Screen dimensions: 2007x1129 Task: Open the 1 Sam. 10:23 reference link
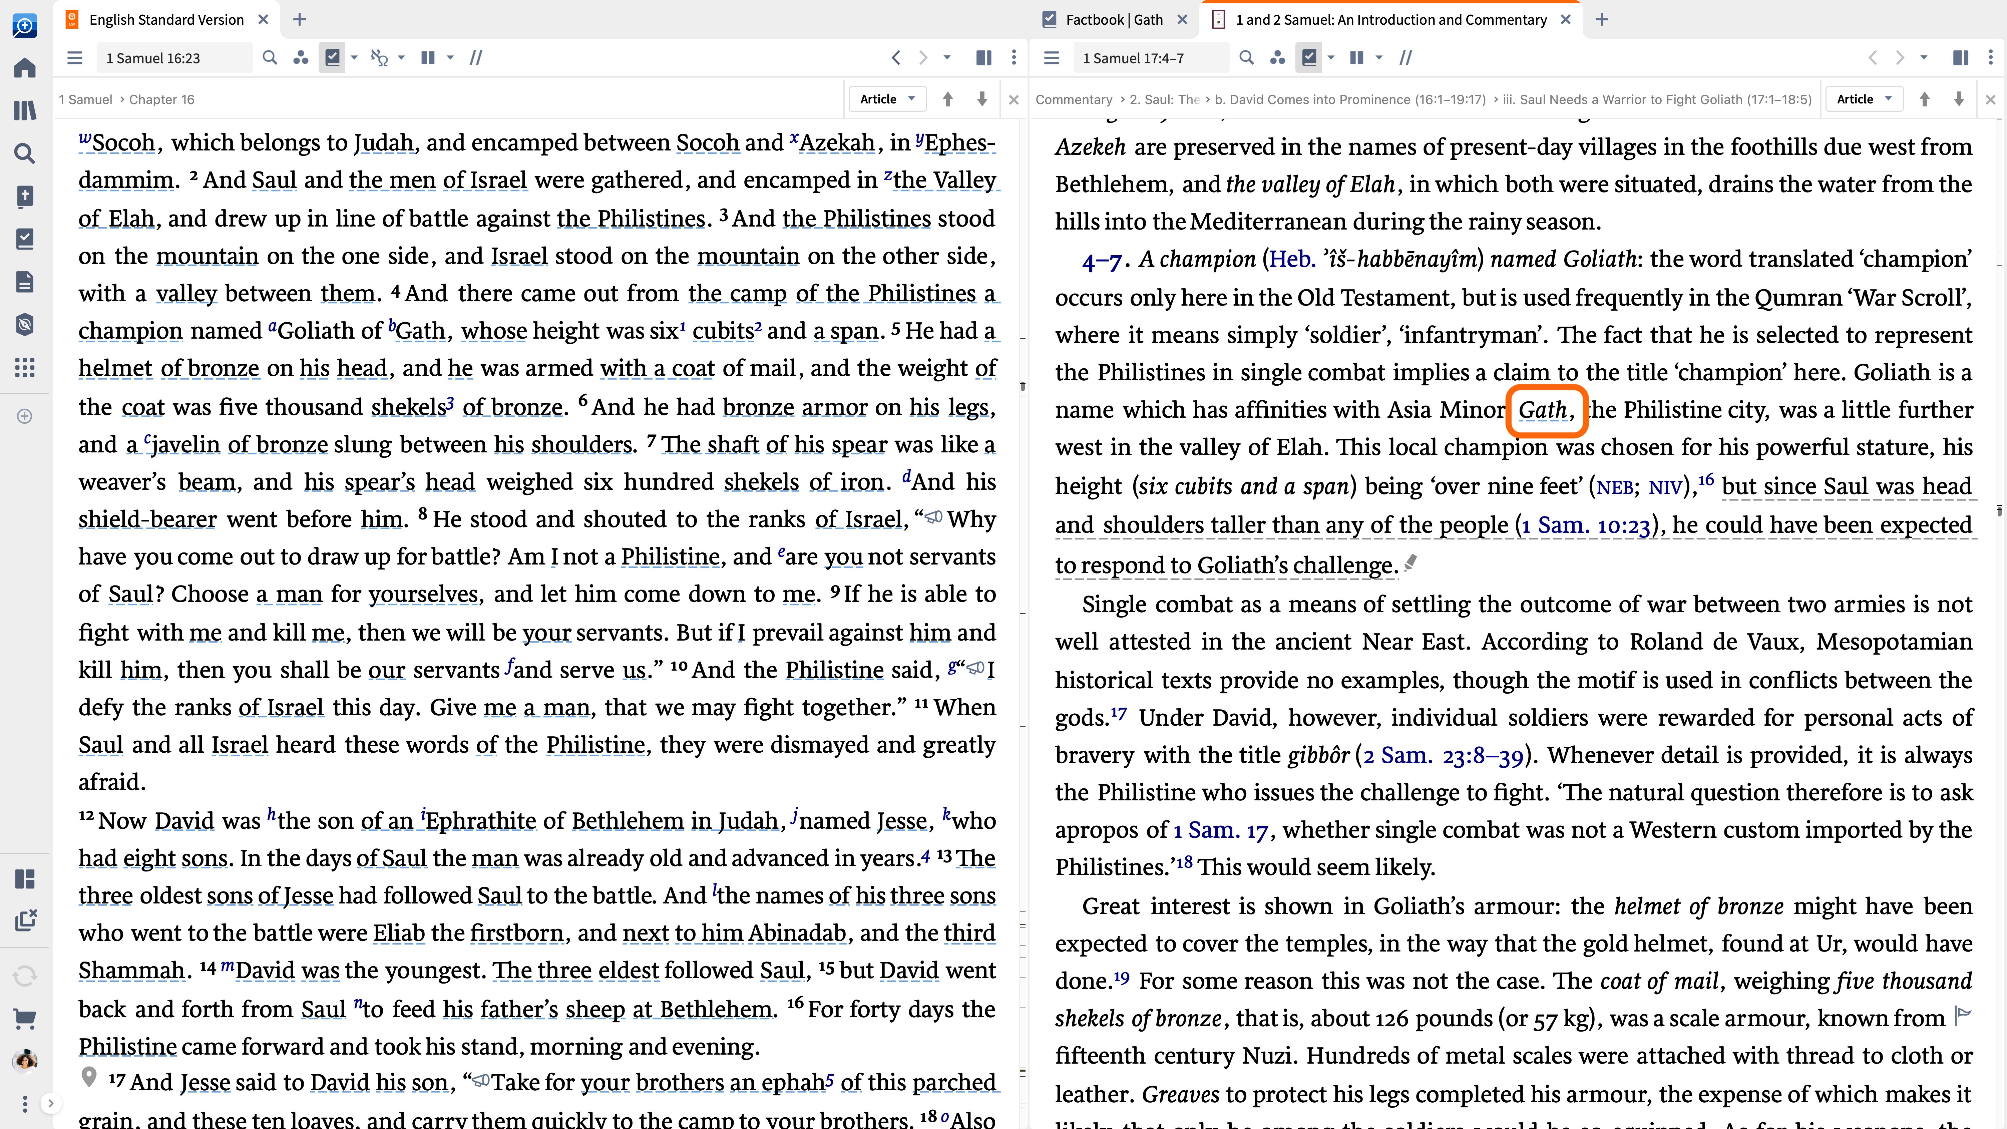(x=1586, y=526)
